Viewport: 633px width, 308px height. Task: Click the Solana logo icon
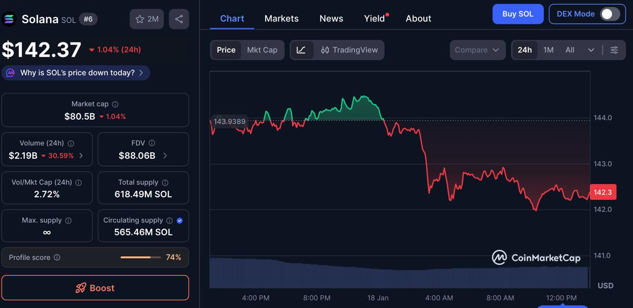click(x=9, y=19)
